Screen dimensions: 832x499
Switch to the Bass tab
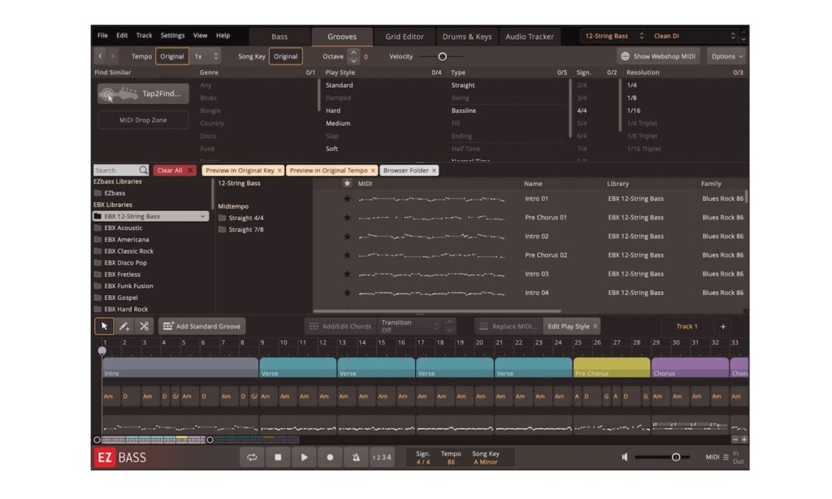pyautogui.click(x=279, y=37)
